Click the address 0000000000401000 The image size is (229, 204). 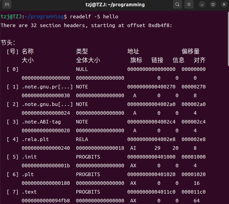point(151,157)
